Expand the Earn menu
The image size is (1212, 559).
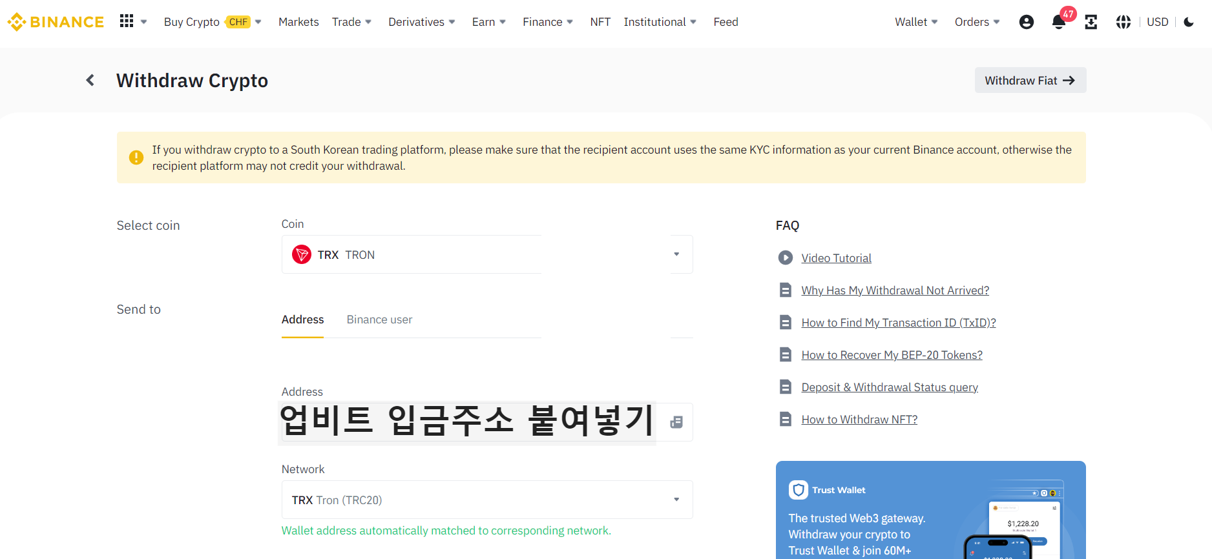[x=489, y=22]
